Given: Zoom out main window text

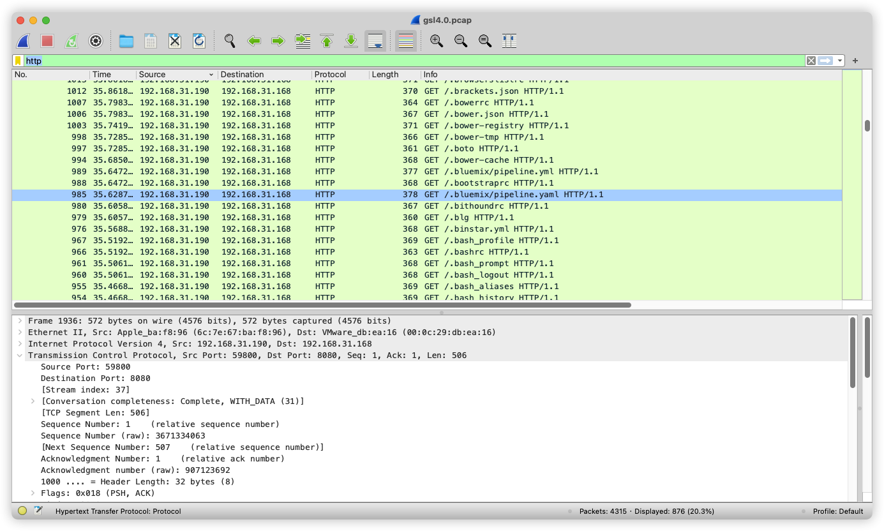Looking at the screenshot, I should click(x=461, y=41).
